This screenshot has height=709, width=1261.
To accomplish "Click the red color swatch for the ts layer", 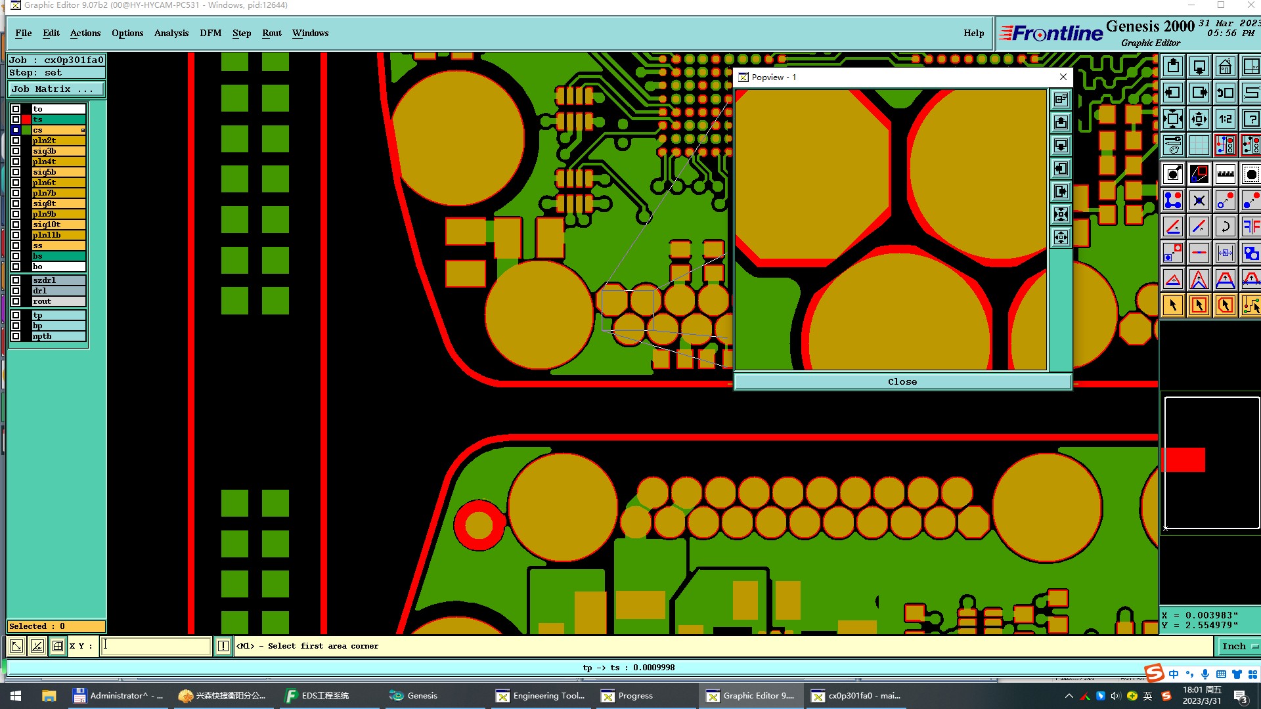I will pos(26,119).
